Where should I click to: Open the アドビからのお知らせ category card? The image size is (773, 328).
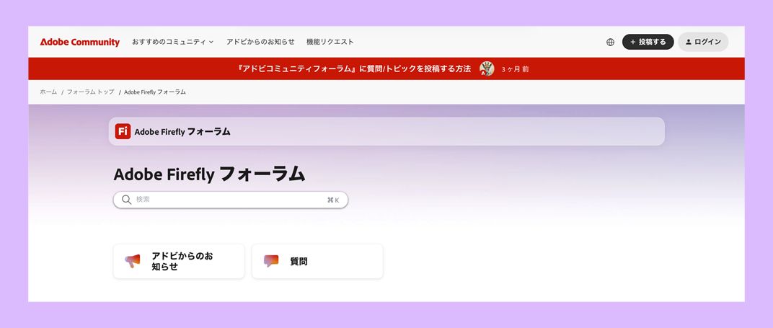pyautogui.click(x=179, y=261)
